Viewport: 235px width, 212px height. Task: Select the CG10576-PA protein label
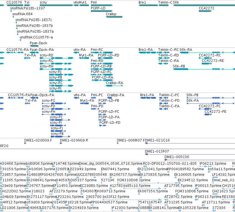coord(19,95)
